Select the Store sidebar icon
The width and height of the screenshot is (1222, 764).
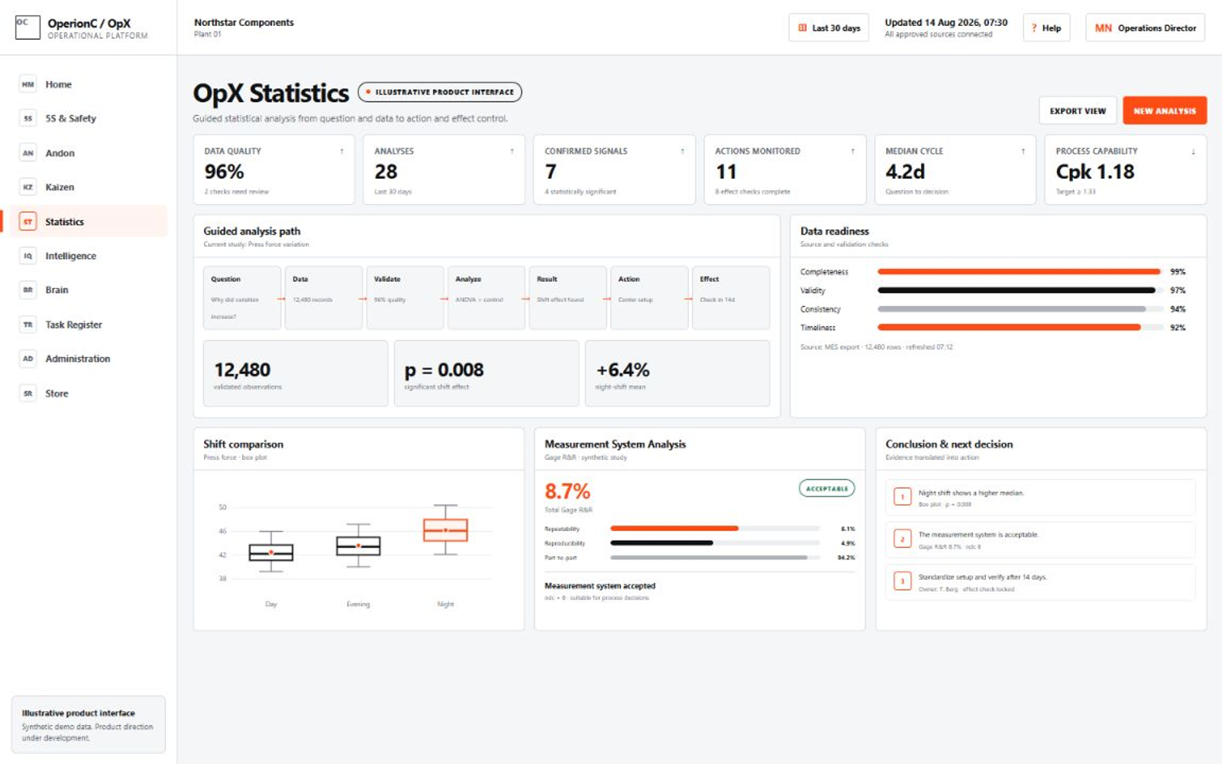click(28, 393)
